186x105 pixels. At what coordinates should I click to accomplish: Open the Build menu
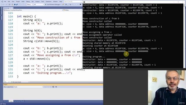point(23,1)
